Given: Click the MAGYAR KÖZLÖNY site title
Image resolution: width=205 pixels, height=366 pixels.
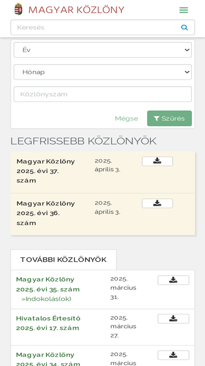Looking at the screenshot, I should (76, 10).
